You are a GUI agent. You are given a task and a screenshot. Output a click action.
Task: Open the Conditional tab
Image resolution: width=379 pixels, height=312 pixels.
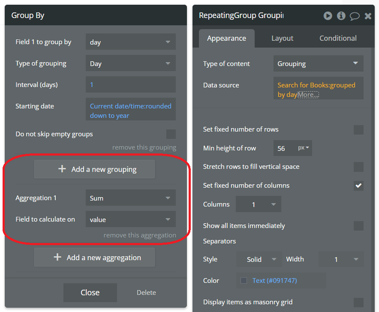[338, 38]
